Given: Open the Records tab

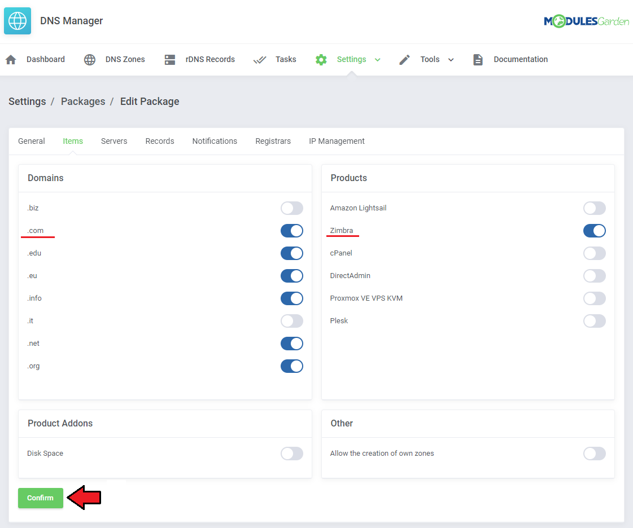Looking at the screenshot, I should (x=159, y=141).
